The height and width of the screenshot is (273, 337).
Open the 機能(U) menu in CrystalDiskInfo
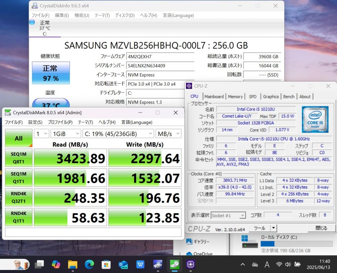tap(82, 15)
